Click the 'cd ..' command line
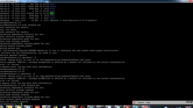 [x=14, y=69]
